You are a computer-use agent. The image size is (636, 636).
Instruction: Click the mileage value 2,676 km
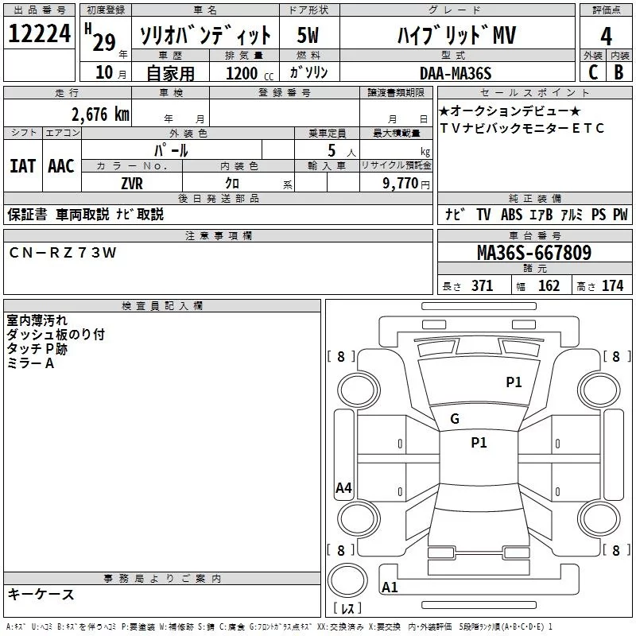[x=100, y=114]
